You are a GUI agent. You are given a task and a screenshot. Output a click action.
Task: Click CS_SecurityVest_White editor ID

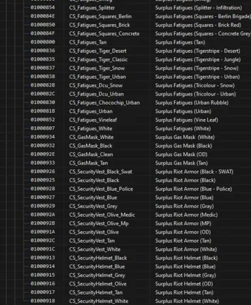tap(95, 249)
